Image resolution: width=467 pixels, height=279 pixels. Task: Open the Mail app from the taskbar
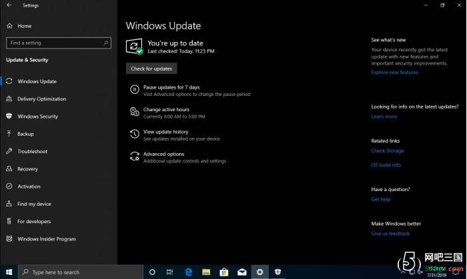pos(242,272)
